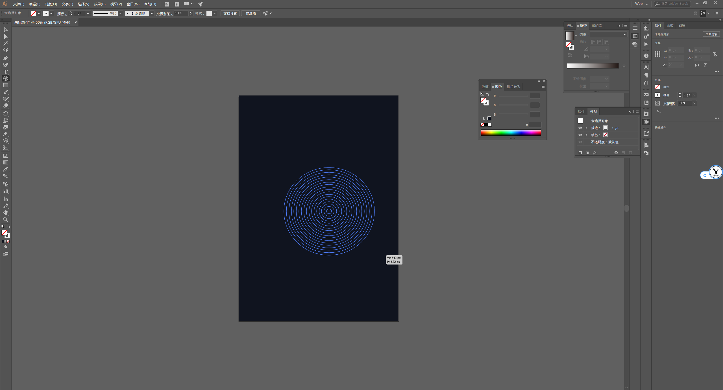The height and width of the screenshot is (390, 723).
Task: Hide the stroke attribute in Appearance panel
Action: coord(580,128)
